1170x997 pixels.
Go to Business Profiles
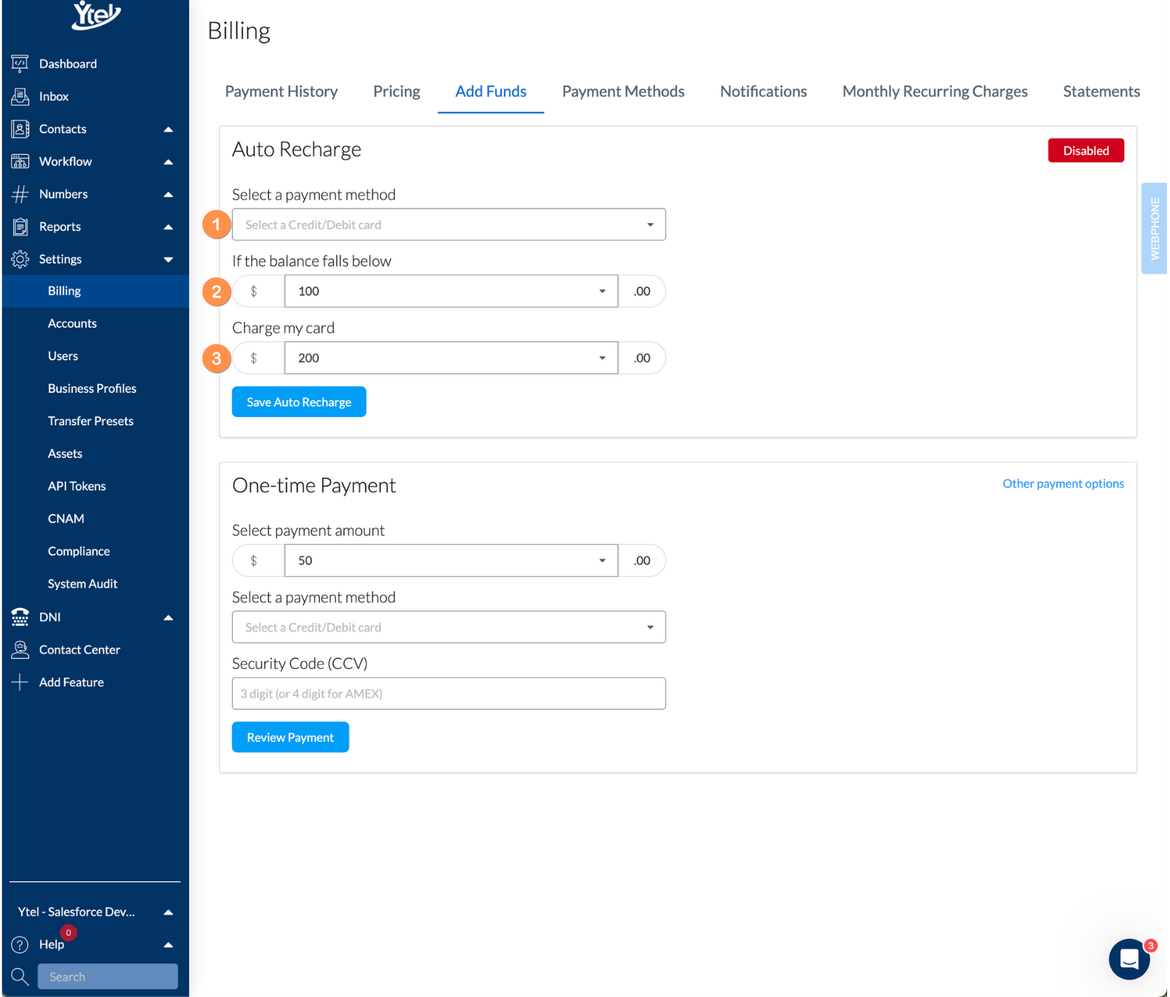pos(92,388)
